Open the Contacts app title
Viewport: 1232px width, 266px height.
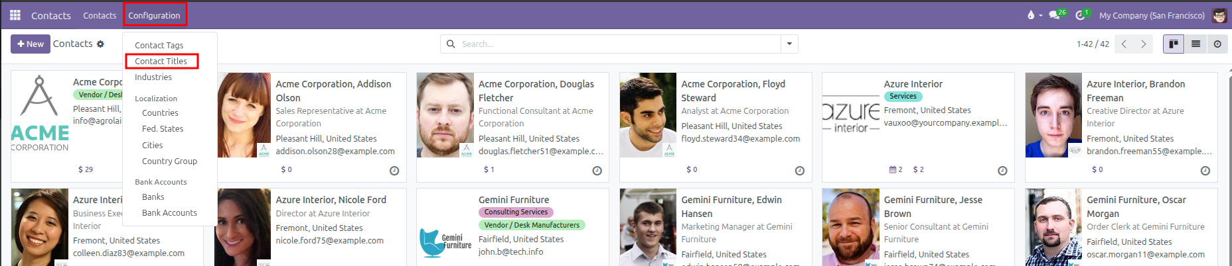(x=51, y=15)
